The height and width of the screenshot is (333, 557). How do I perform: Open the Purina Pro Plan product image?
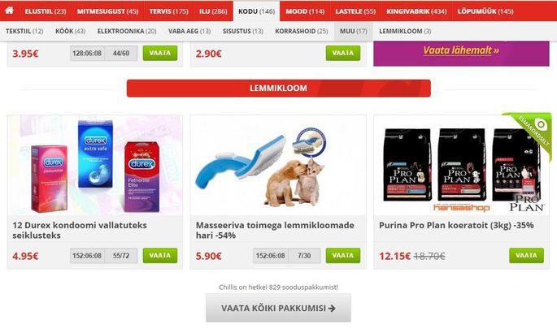[x=461, y=165]
